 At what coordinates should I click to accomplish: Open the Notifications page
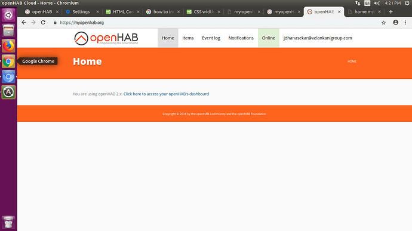(x=241, y=38)
